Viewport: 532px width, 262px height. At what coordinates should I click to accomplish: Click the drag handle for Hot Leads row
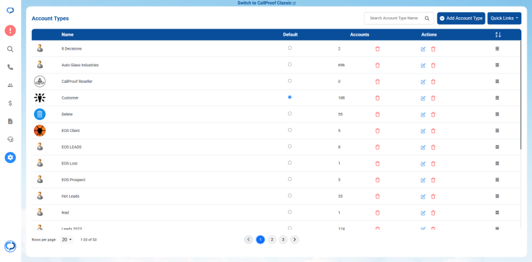497,196
